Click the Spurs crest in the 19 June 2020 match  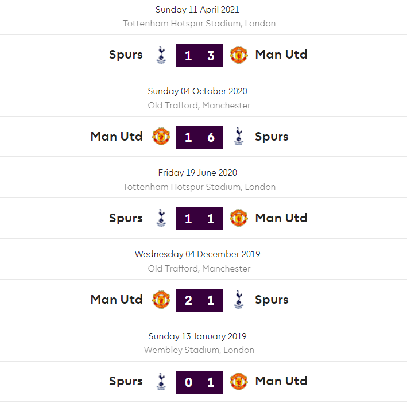[161, 218]
